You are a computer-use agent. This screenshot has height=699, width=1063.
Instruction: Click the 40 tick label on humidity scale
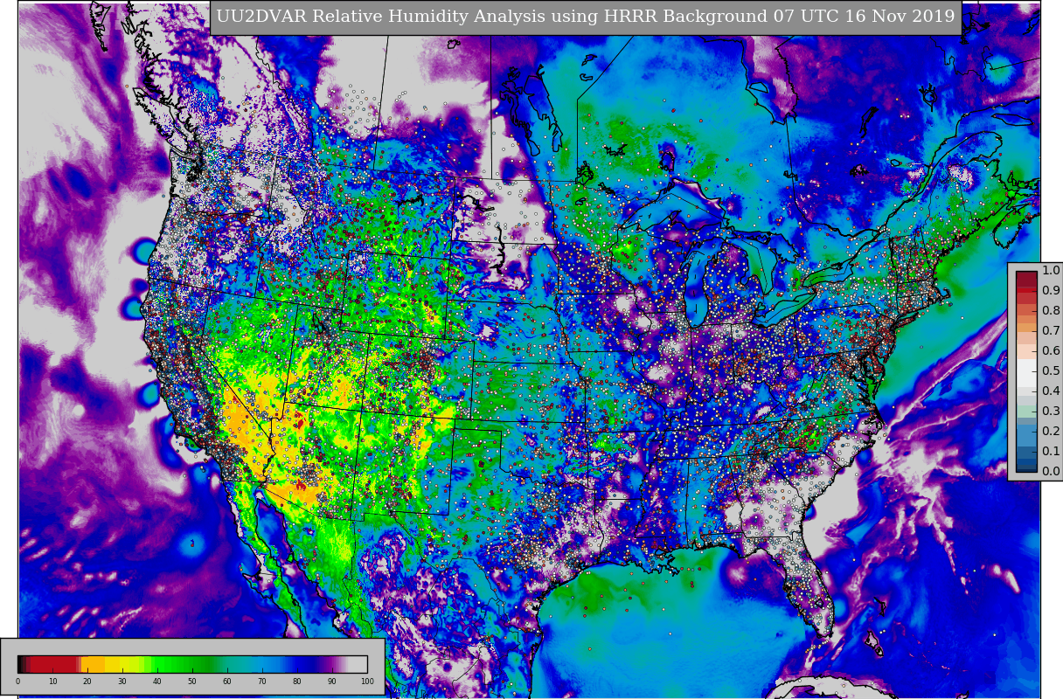coord(157,682)
